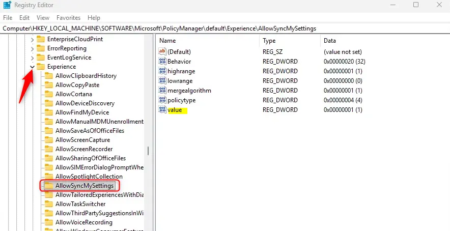
Task: Select the lowrange value name
Action: click(x=180, y=81)
